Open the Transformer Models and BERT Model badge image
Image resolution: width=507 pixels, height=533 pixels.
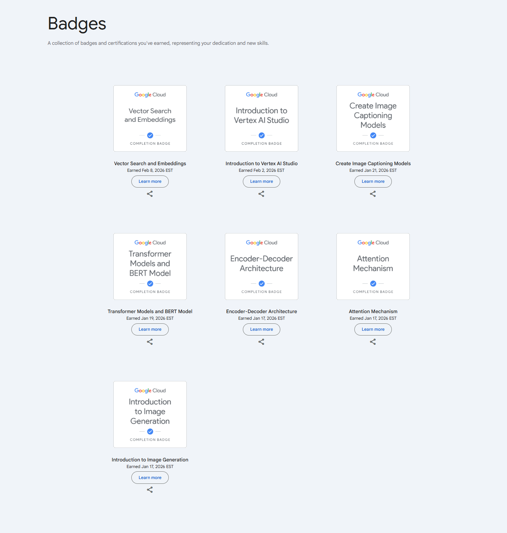click(x=150, y=266)
